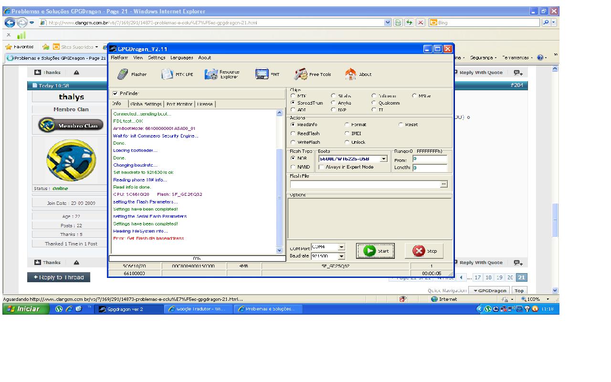Toggle the PinFinder checkbox

click(116, 94)
